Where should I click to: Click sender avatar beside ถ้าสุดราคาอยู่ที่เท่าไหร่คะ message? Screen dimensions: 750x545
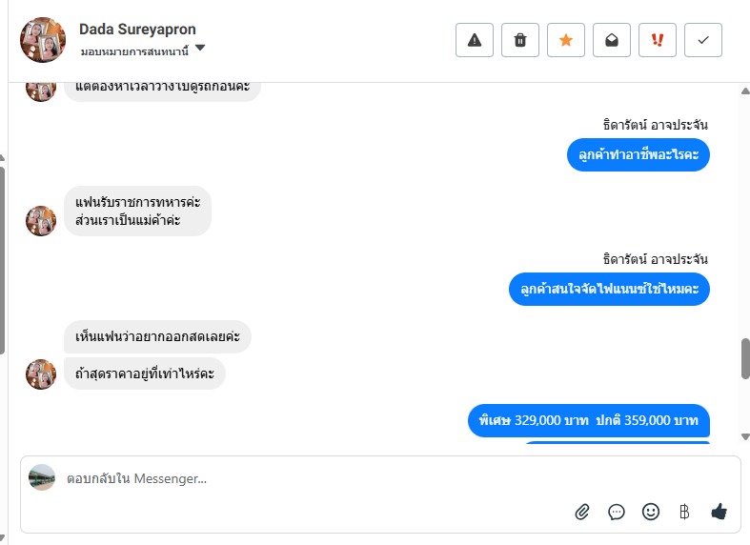[x=41, y=374]
